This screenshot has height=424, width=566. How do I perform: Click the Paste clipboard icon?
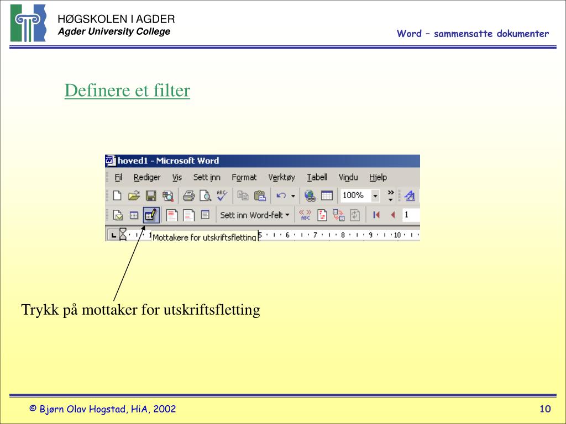(260, 195)
